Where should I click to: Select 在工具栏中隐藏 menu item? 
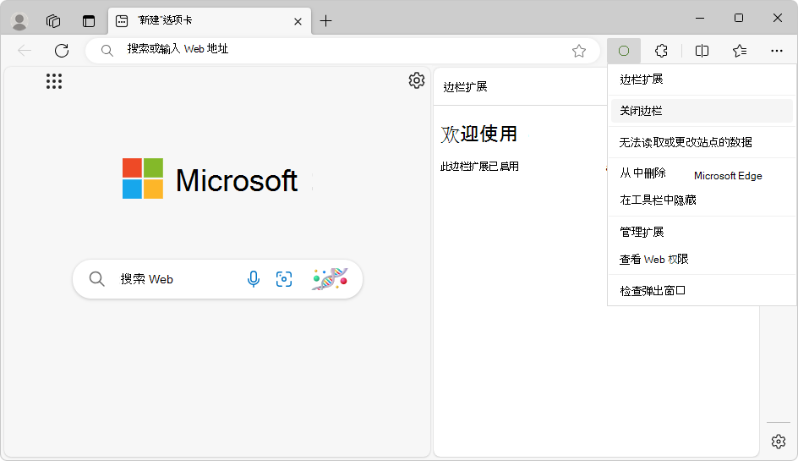tap(702, 200)
